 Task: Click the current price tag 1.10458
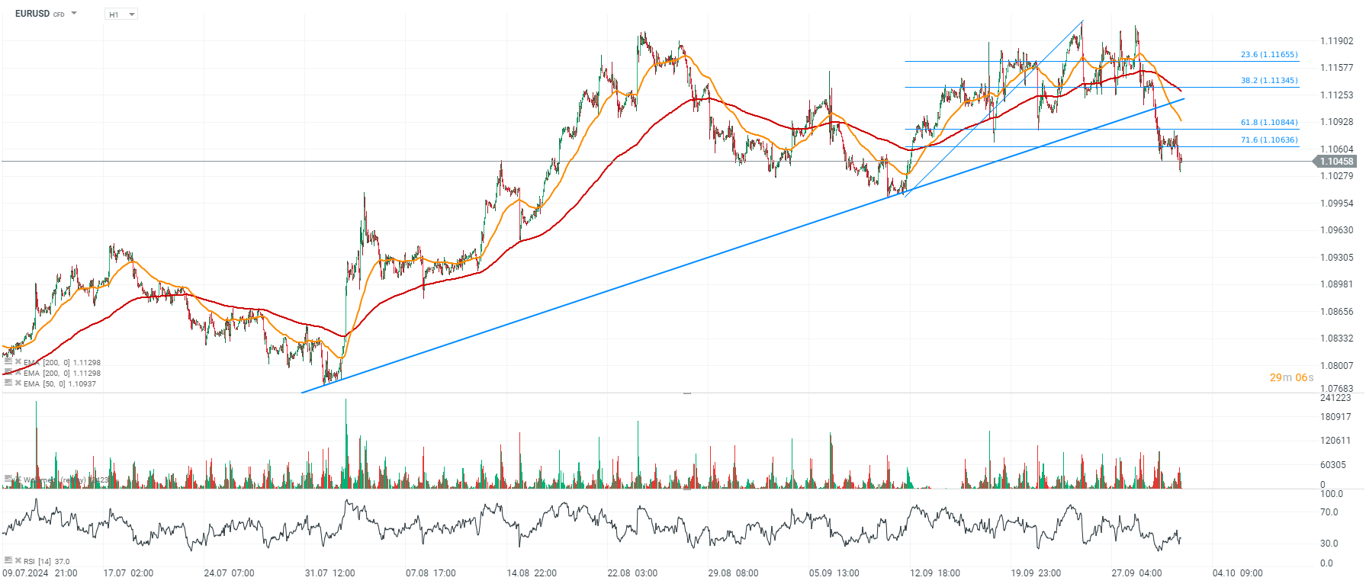[x=1335, y=162]
